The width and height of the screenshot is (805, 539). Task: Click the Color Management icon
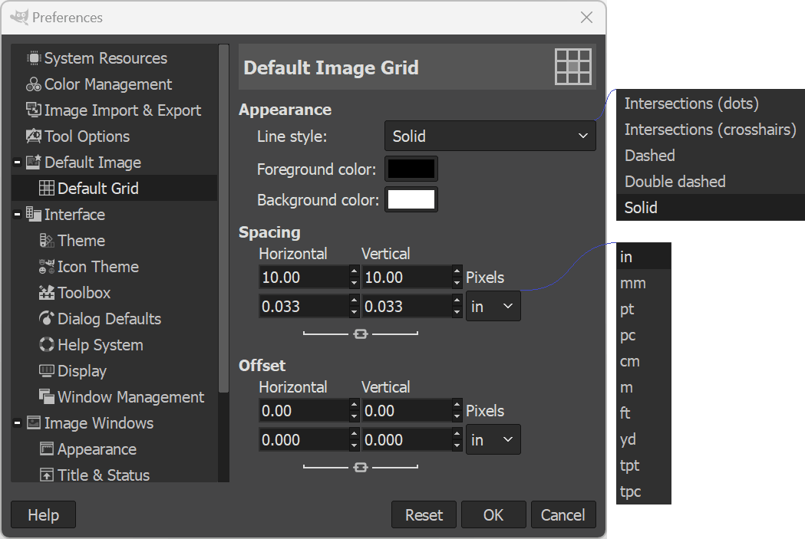(x=33, y=84)
